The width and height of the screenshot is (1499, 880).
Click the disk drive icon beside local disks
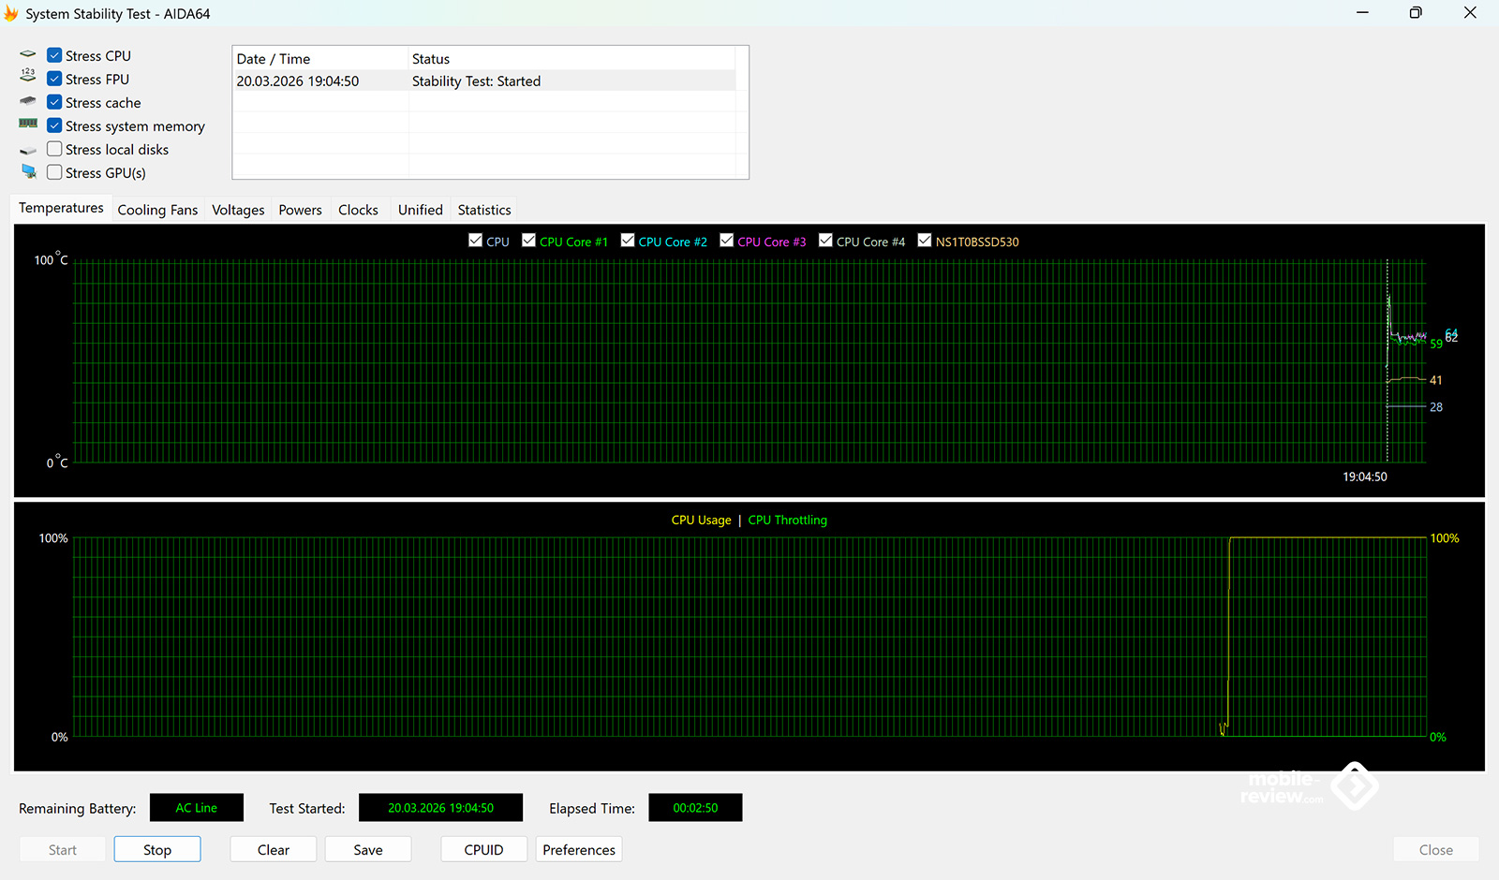coord(28,150)
